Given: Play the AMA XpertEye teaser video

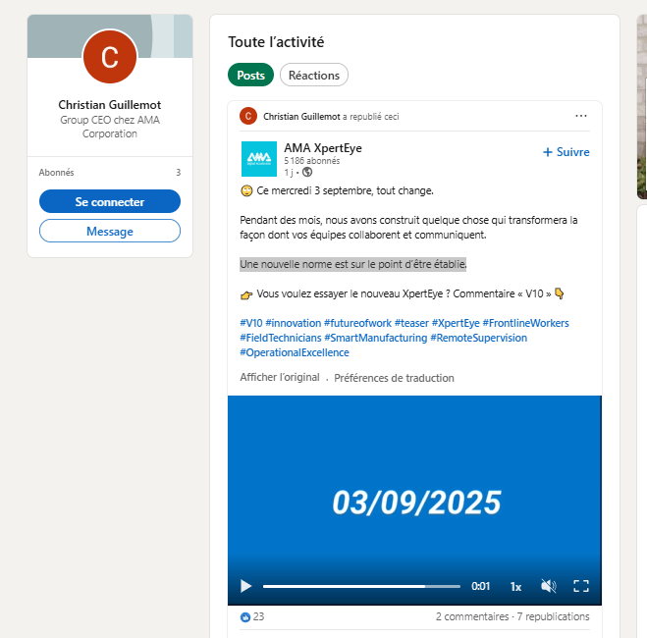Looking at the screenshot, I should 245,586.
